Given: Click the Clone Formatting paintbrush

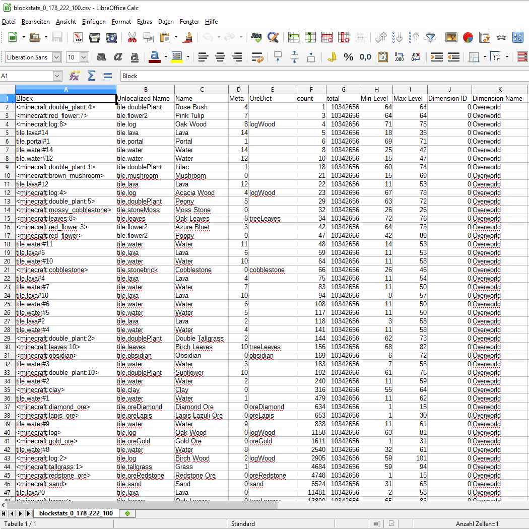Looking at the screenshot, I should pos(188,37).
